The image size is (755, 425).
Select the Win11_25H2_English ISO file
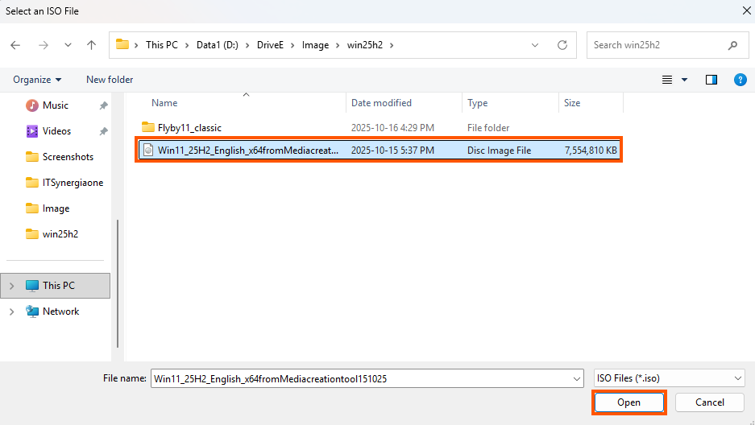click(x=379, y=150)
